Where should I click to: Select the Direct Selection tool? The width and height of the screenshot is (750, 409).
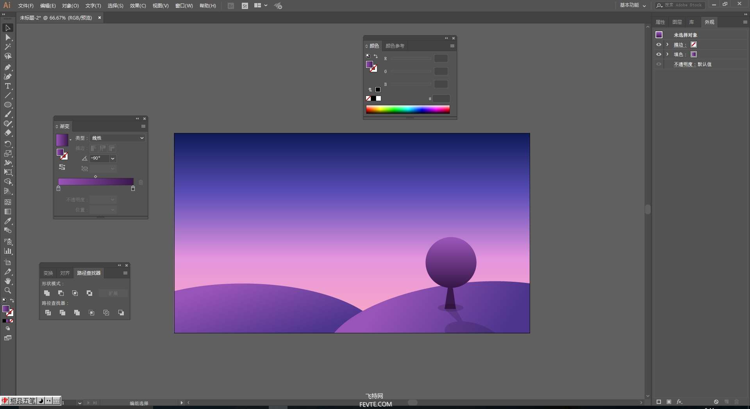pyautogui.click(x=8, y=37)
